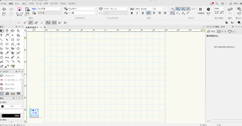The height and width of the screenshot is (126, 242).
Task: Open the 編集 menu
Action: click(11, 3)
